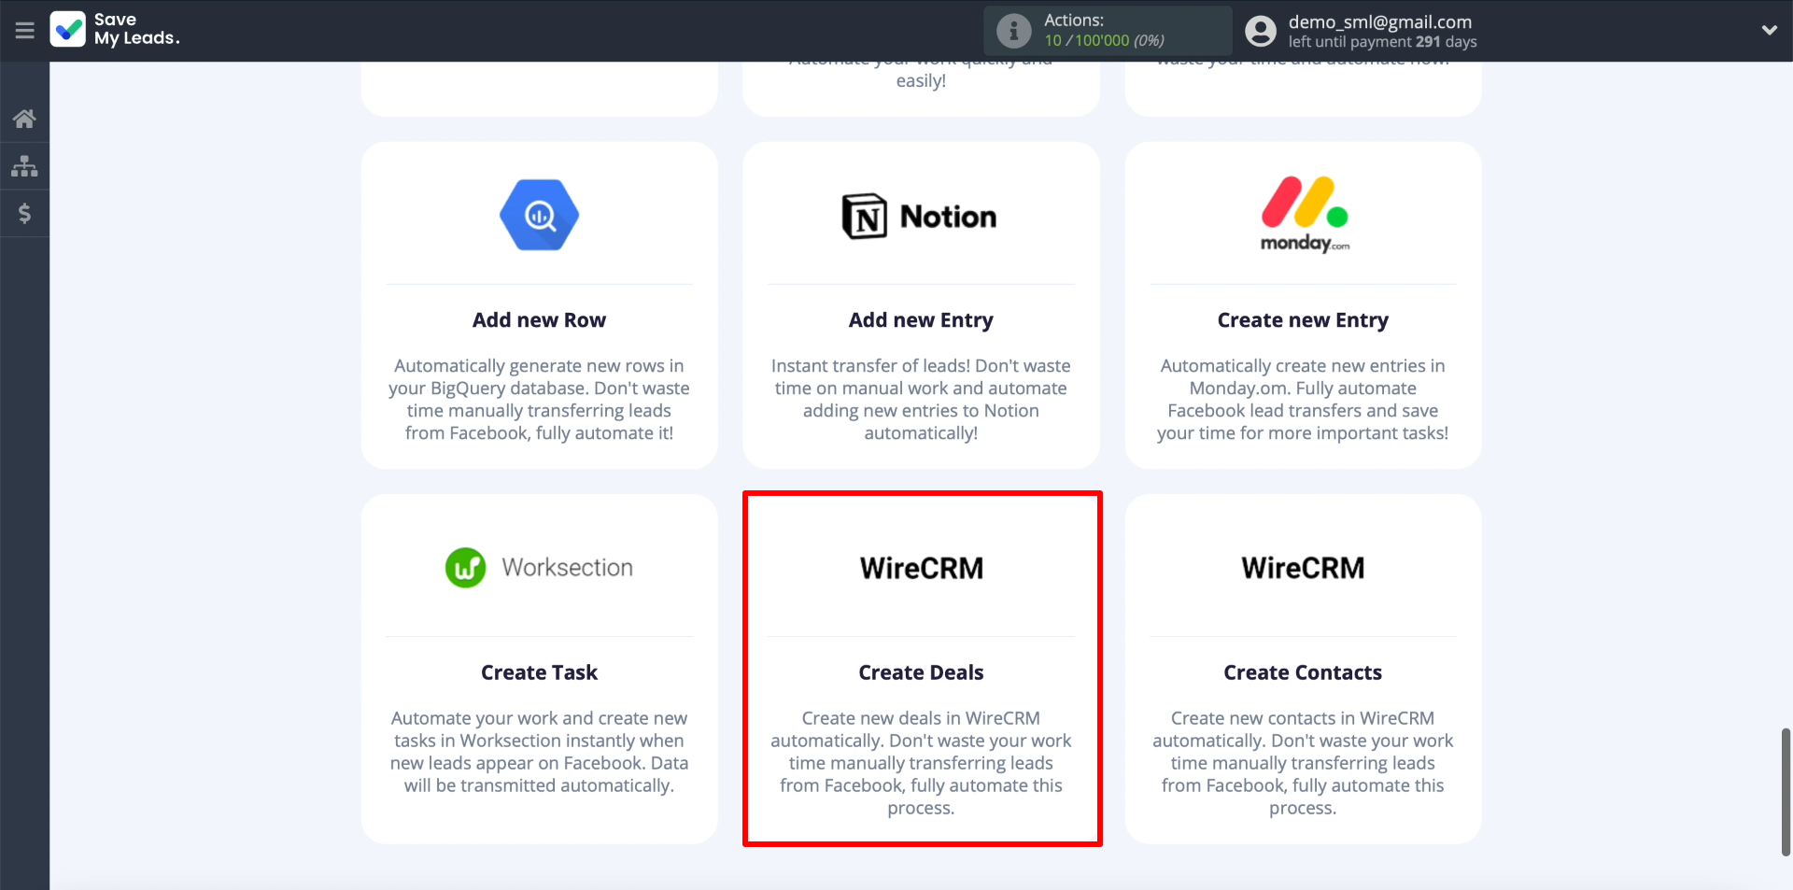Select the Create Task card title
Screen dimensions: 1793x890
(x=539, y=672)
